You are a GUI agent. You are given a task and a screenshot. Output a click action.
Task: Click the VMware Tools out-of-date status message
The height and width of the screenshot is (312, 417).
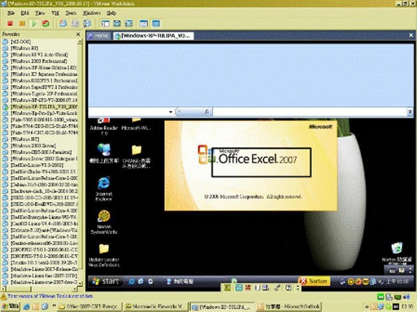pos(51,296)
